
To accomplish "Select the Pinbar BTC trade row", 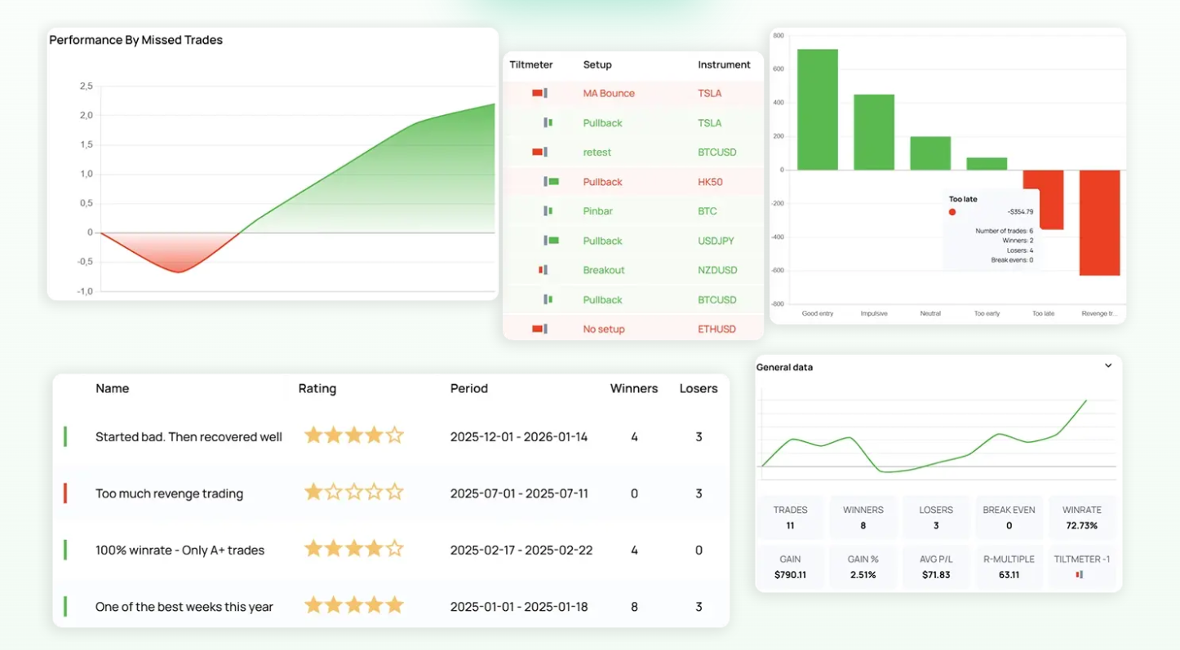I will pyautogui.click(x=633, y=211).
